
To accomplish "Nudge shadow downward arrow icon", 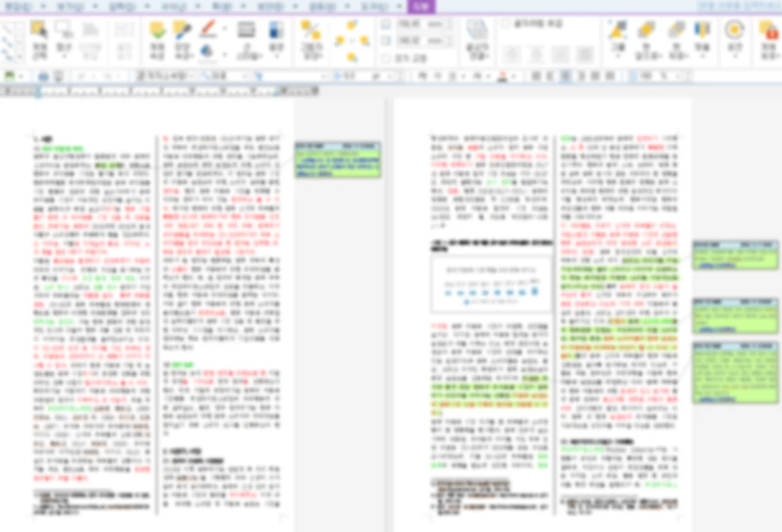I will click(352, 56).
